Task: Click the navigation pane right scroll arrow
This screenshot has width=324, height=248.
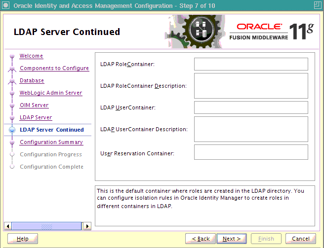Action: tap(87, 226)
